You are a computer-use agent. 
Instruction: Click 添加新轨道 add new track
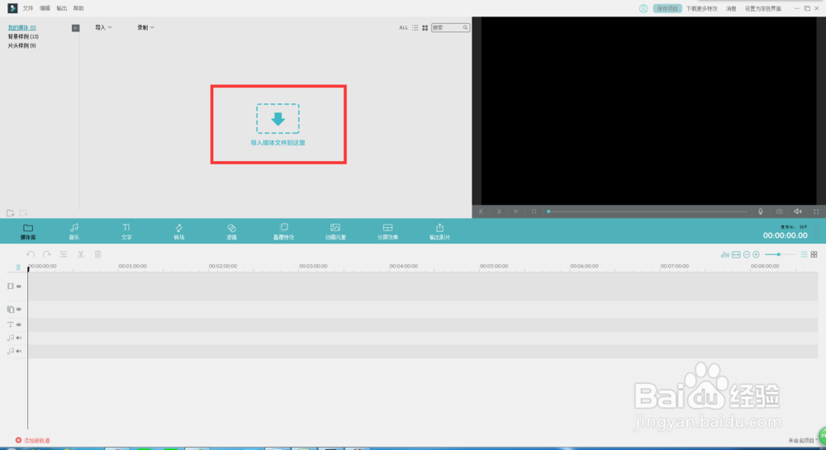tap(32, 440)
